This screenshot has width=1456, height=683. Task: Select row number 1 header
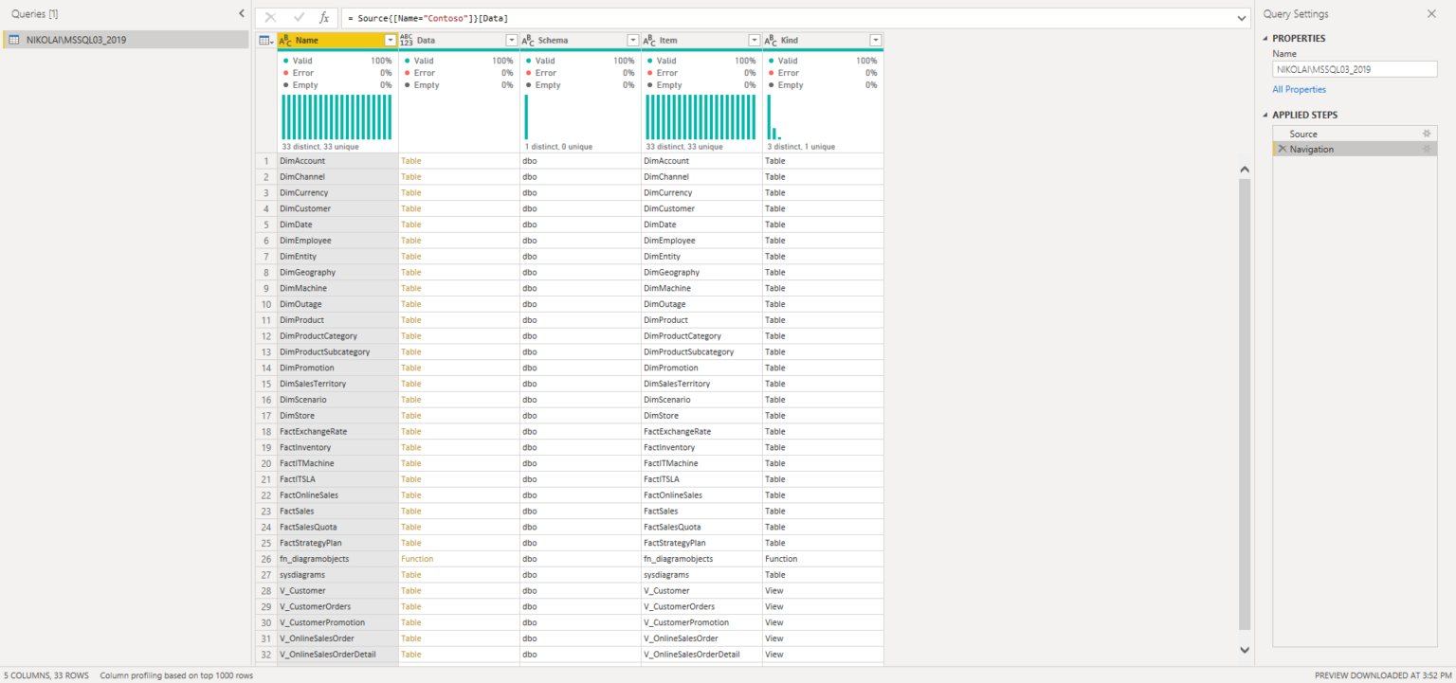(266, 161)
